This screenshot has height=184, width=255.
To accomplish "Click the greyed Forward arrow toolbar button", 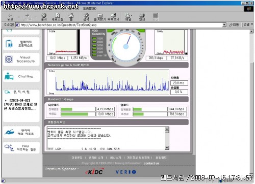I will tap(27, 17).
